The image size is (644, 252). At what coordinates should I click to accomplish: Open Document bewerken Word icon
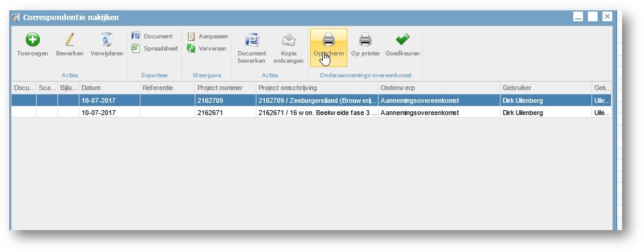point(251,40)
